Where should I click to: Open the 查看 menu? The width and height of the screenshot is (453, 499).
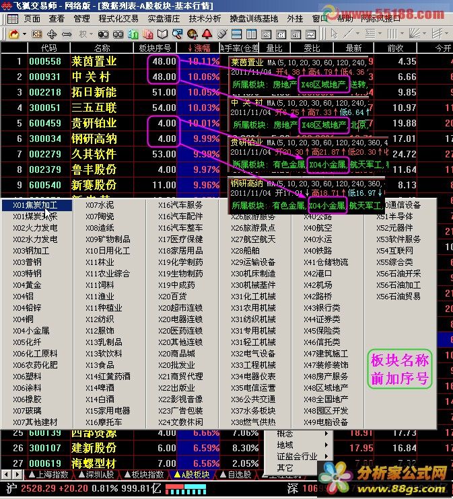coord(57,19)
